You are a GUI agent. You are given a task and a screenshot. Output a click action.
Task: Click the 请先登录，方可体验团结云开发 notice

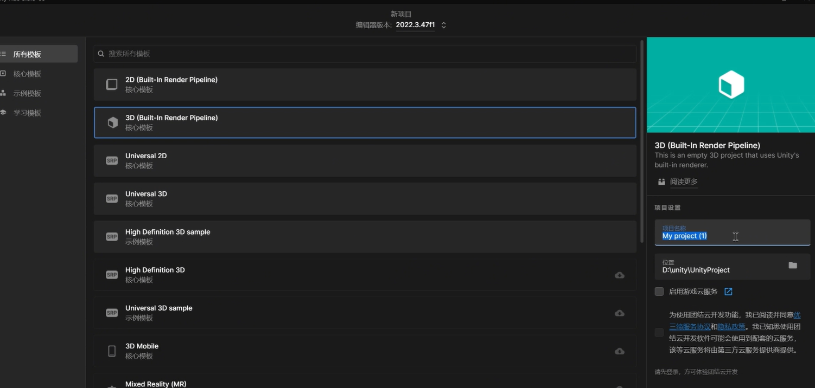[696, 372]
